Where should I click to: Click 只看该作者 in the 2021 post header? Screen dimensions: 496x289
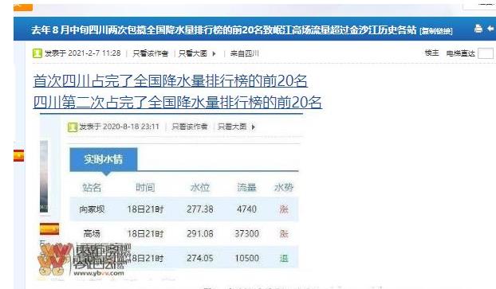(x=150, y=53)
